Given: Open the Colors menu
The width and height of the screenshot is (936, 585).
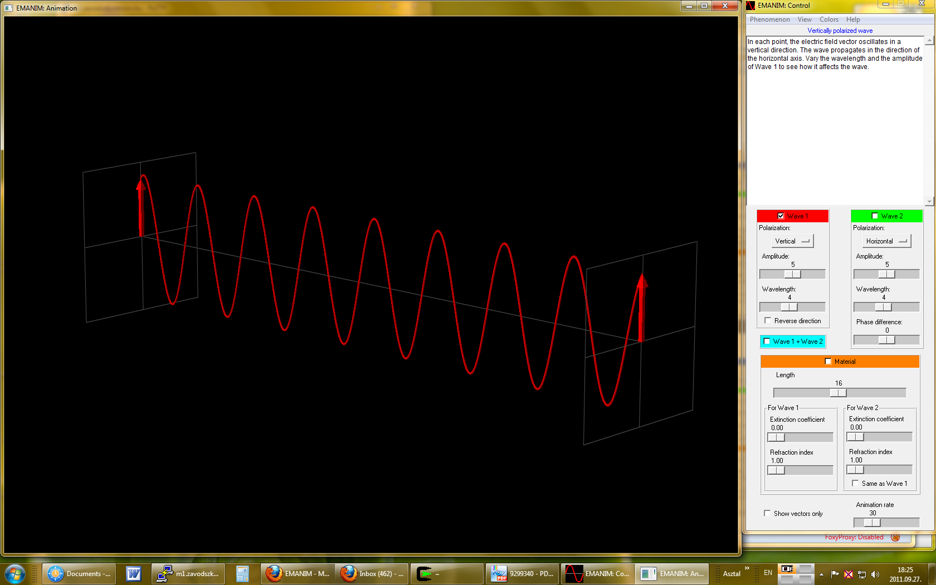Looking at the screenshot, I should click(x=828, y=19).
